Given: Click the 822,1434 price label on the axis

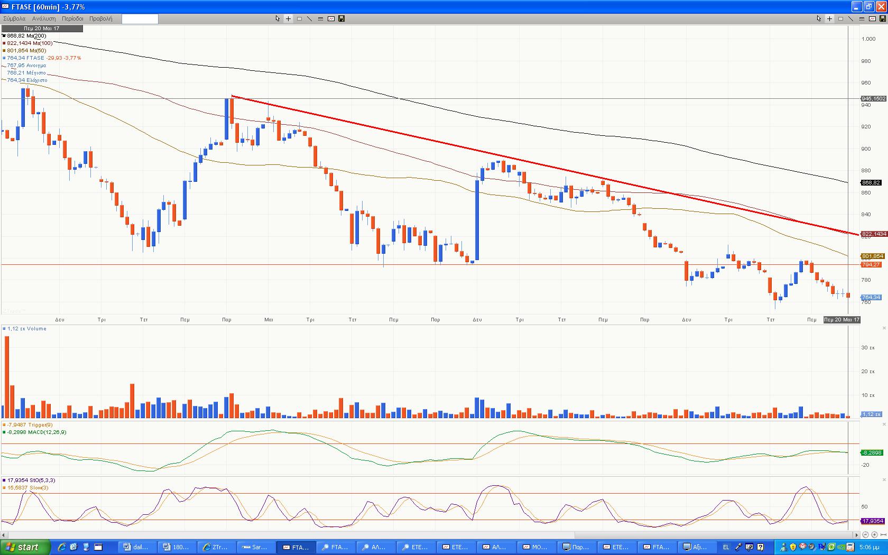Looking at the screenshot, I should 873,234.
